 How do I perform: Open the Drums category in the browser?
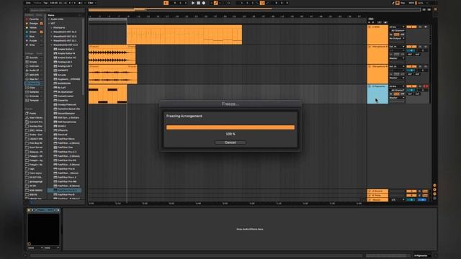(33, 62)
